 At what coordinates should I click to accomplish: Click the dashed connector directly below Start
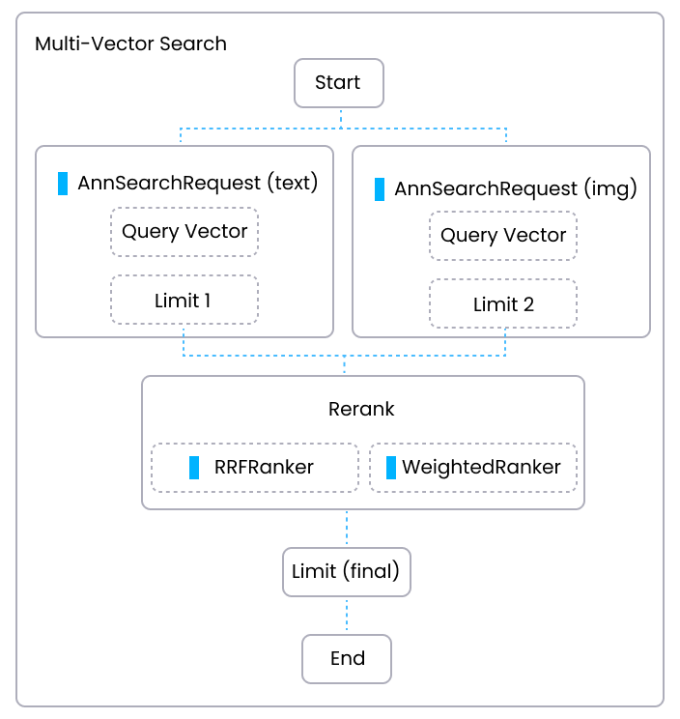pyautogui.click(x=340, y=117)
